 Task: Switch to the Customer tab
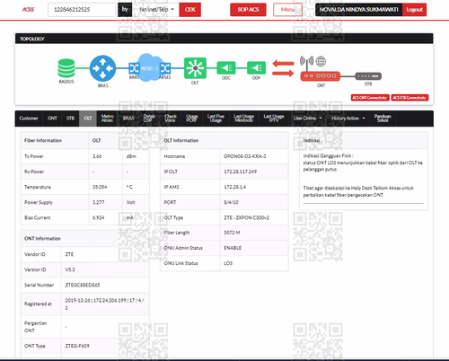click(29, 119)
